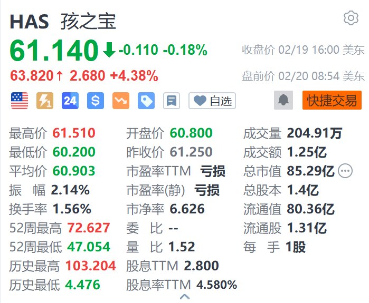Click the pre-market change amount 2.680
This screenshot has height=303, width=369.
click(x=87, y=76)
